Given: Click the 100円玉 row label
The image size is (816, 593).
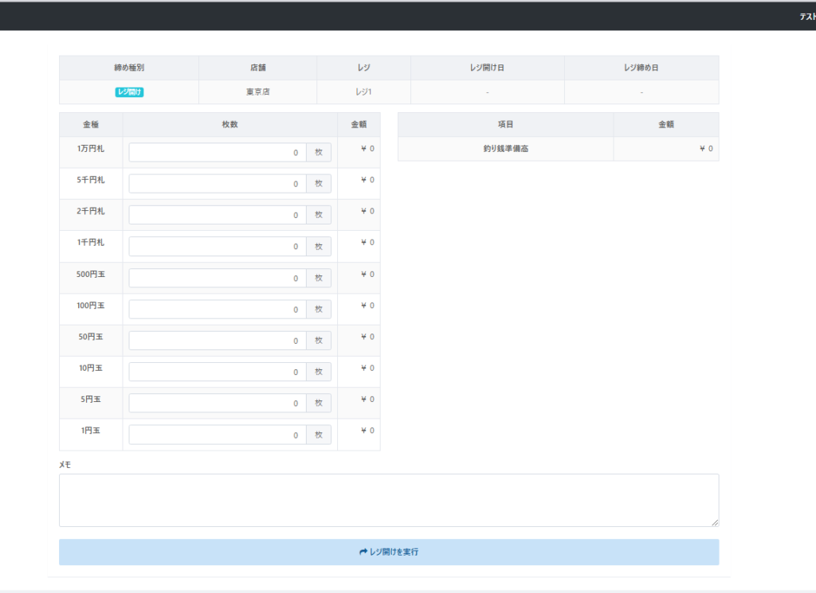Looking at the screenshot, I should pyautogui.click(x=91, y=306).
